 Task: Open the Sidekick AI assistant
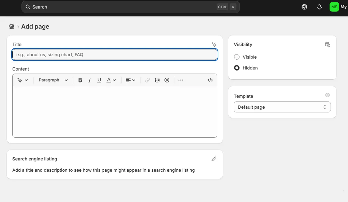click(x=304, y=6)
